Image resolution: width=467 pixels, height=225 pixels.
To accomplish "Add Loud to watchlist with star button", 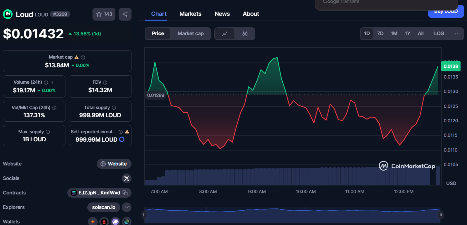I will 104,14.
